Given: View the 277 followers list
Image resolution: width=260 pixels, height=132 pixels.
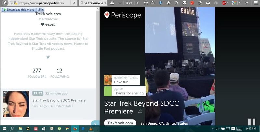Looking at the screenshot, I should [x=37, y=73].
